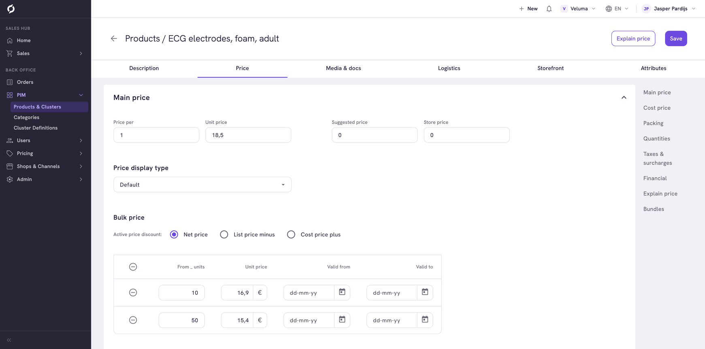The height and width of the screenshot is (349, 705).
Task: Click Explain price button in header
Action: click(633, 38)
